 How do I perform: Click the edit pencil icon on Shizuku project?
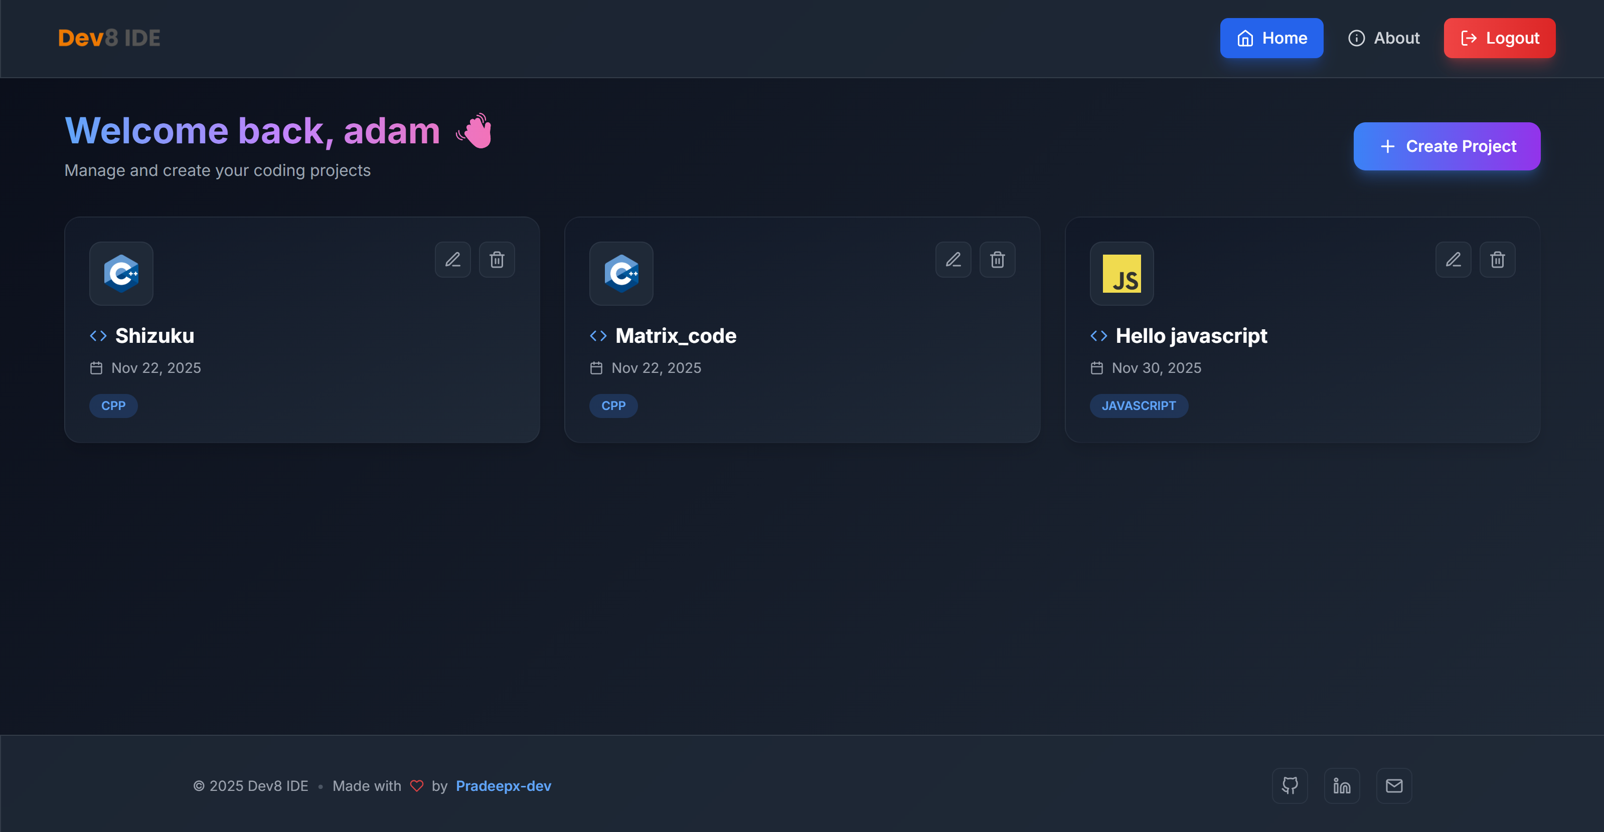(453, 260)
